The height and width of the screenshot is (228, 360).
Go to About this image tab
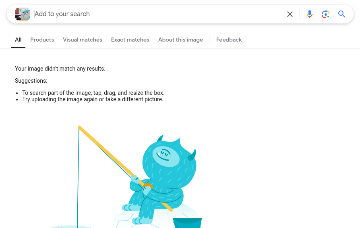pyautogui.click(x=180, y=40)
